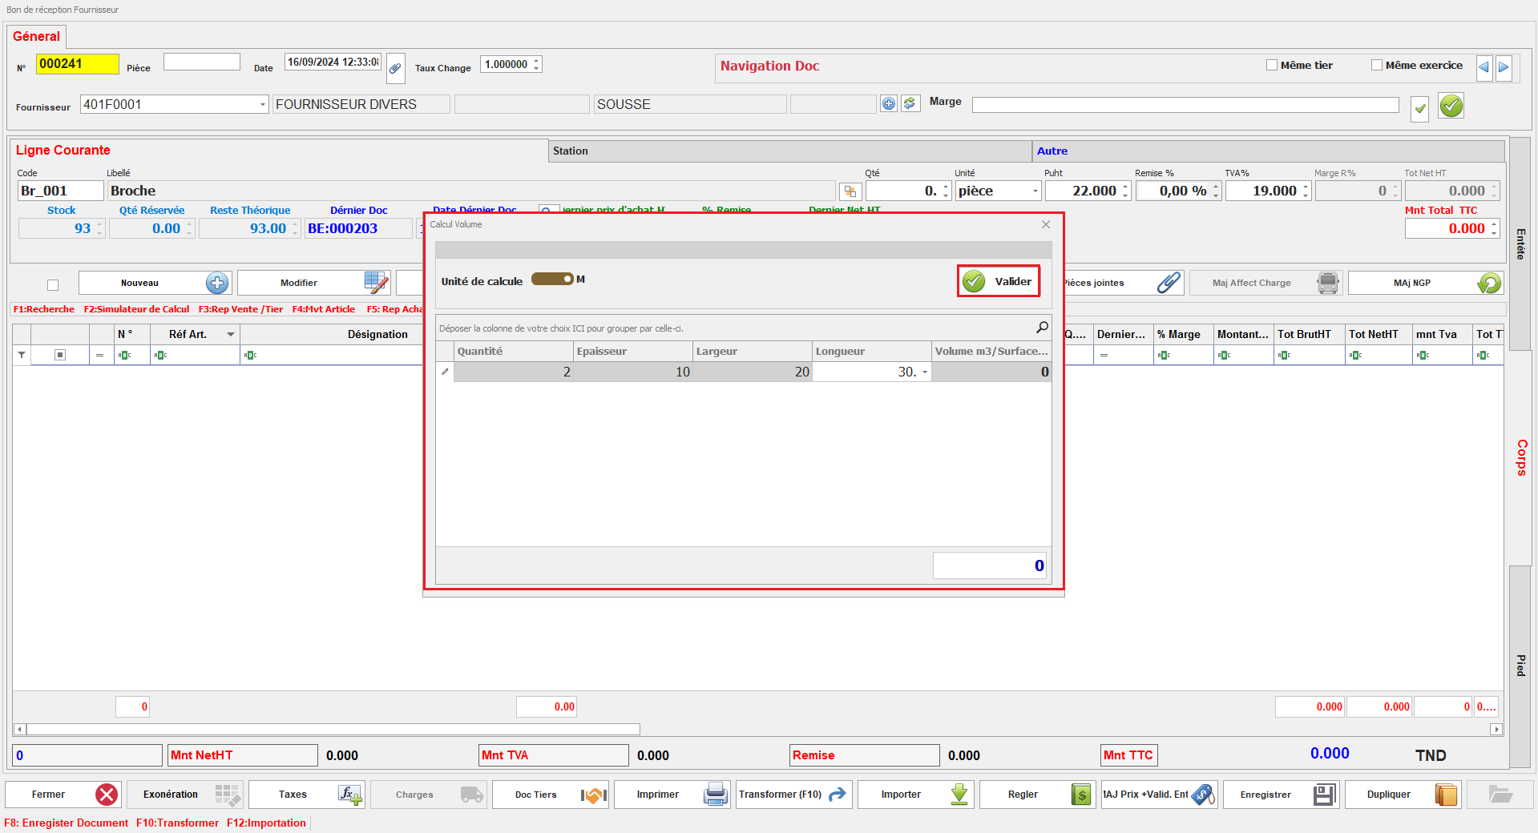Viewport: 1538px width, 833px height.
Task: Click the Quantité cell with value 2
Action: [513, 372]
